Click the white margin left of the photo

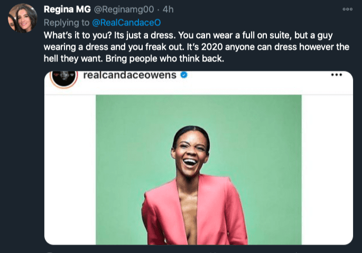70,169
